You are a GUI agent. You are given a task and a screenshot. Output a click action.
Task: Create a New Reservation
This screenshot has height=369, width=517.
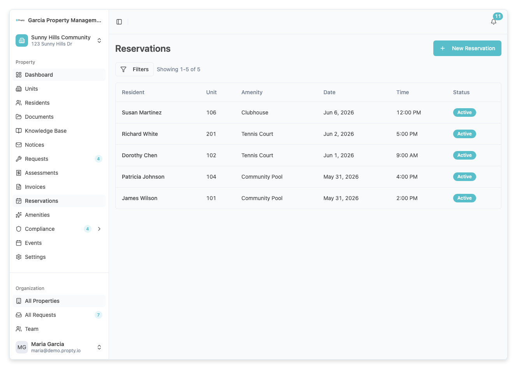[x=467, y=48]
